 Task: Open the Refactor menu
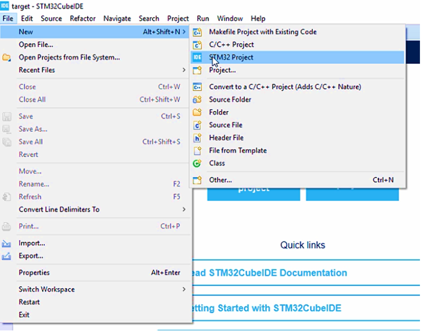[x=83, y=18]
